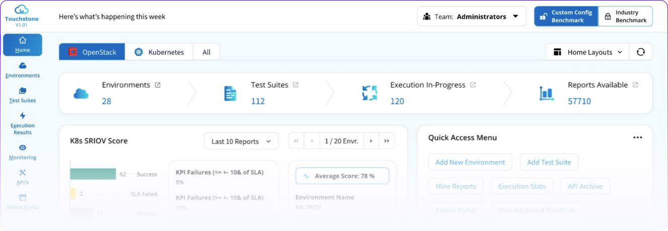Click the green Success bar in chart
Viewport: 668px width, 231px height.
pyautogui.click(x=93, y=174)
